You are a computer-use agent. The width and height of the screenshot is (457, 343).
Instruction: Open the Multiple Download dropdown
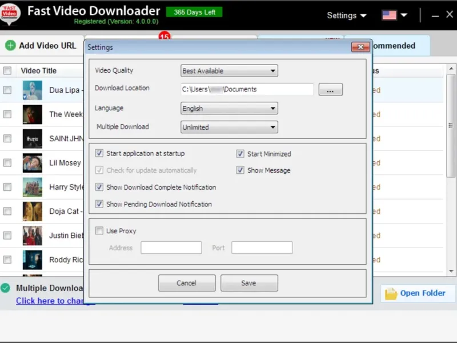pyautogui.click(x=229, y=127)
